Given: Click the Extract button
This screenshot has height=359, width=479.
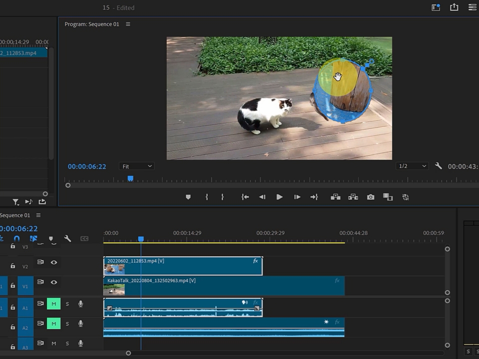Looking at the screenshot, I should 353,197.
